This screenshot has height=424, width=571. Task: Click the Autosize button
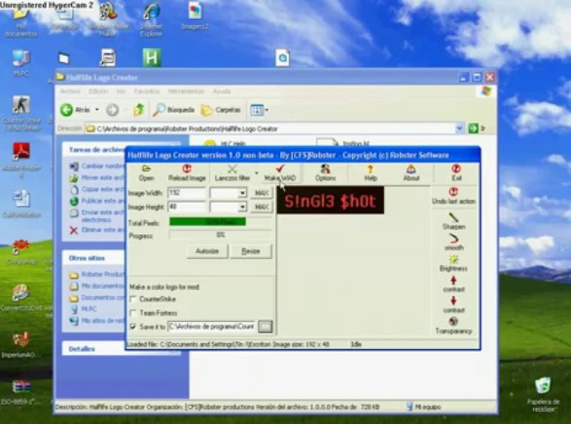[207, 251]
